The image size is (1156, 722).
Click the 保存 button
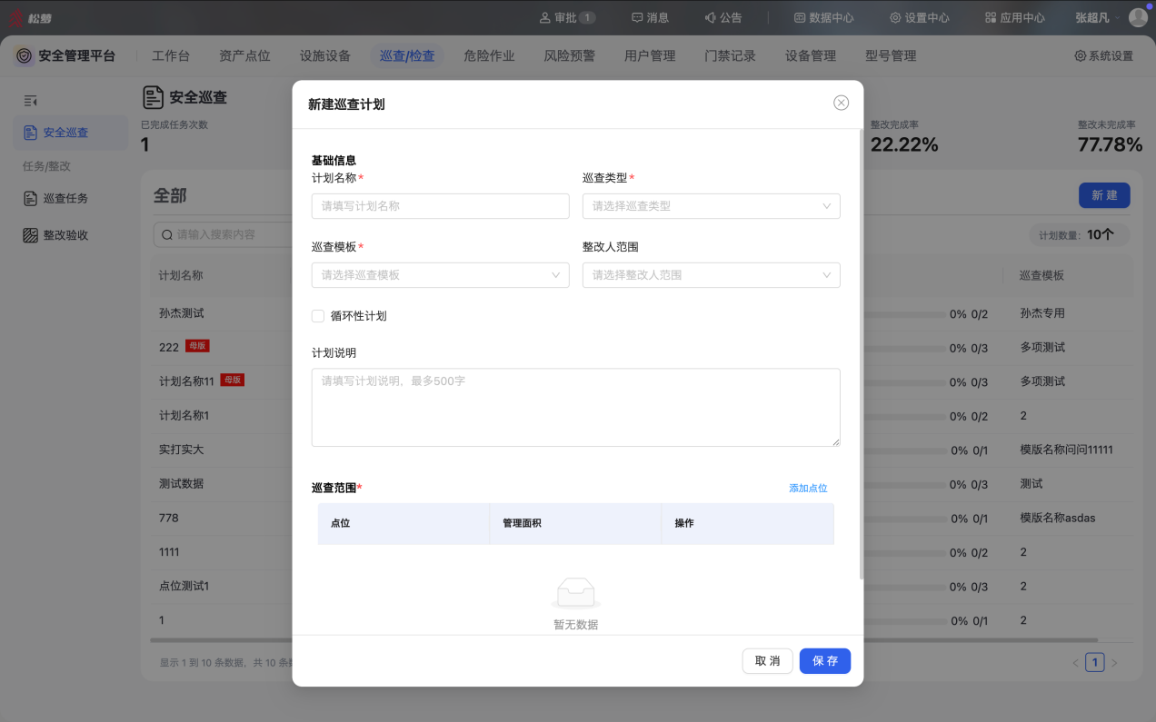(x=824, y=661)
